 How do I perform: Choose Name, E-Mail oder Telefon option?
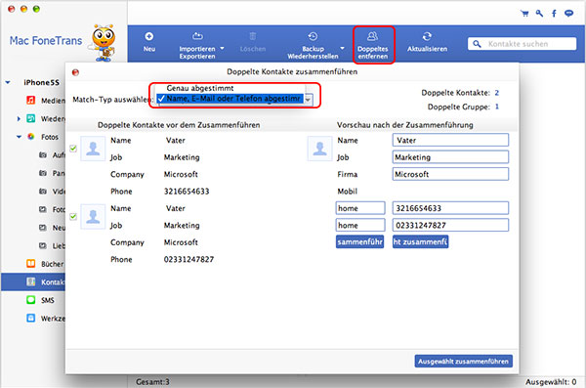[230, 99]
